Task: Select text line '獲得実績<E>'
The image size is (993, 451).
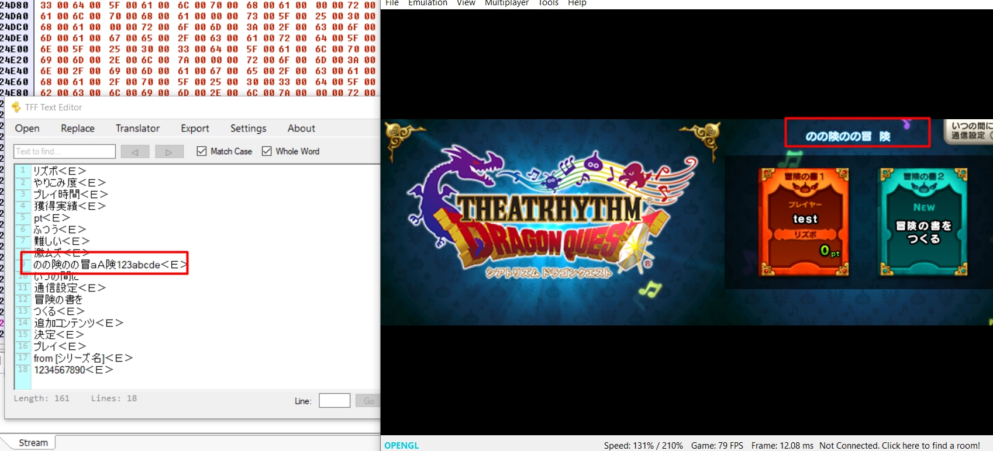Action: click(x=70, y=206)
